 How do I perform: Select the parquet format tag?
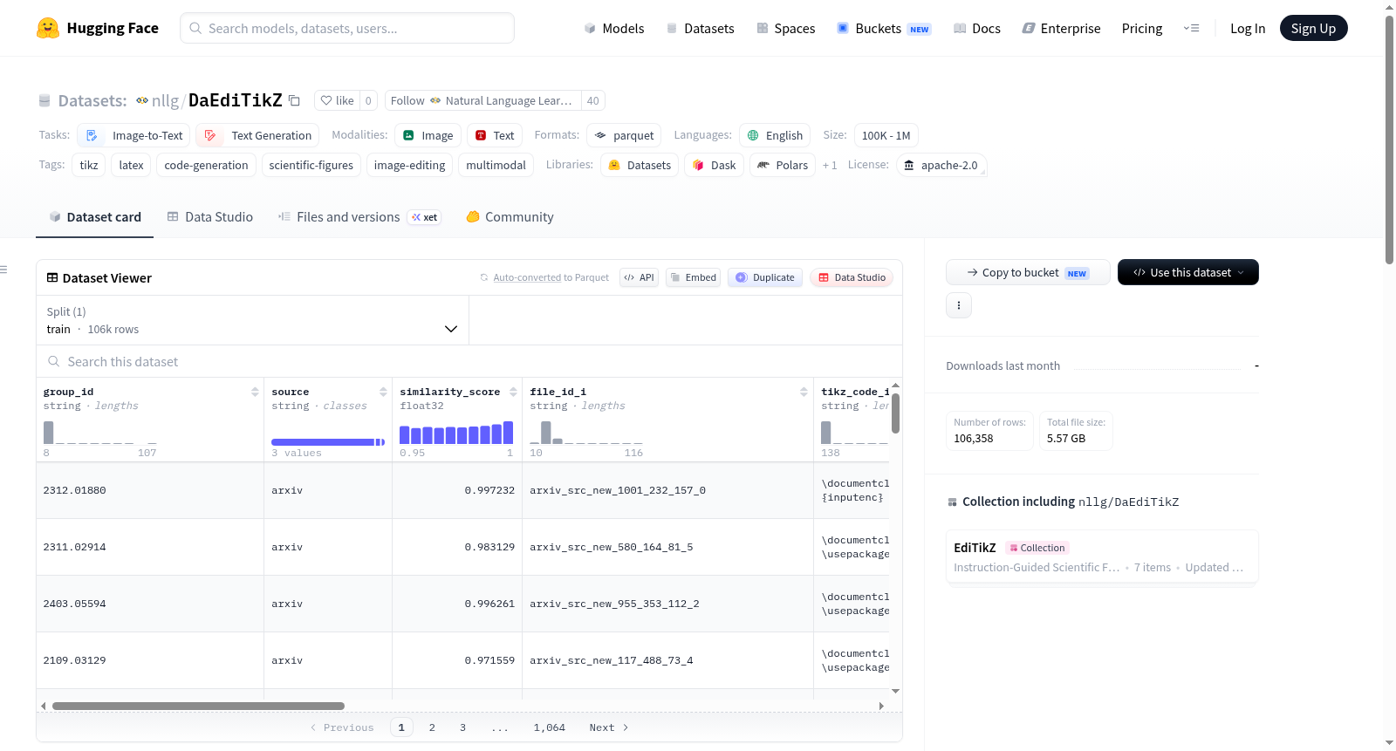[x=624, y=135]
